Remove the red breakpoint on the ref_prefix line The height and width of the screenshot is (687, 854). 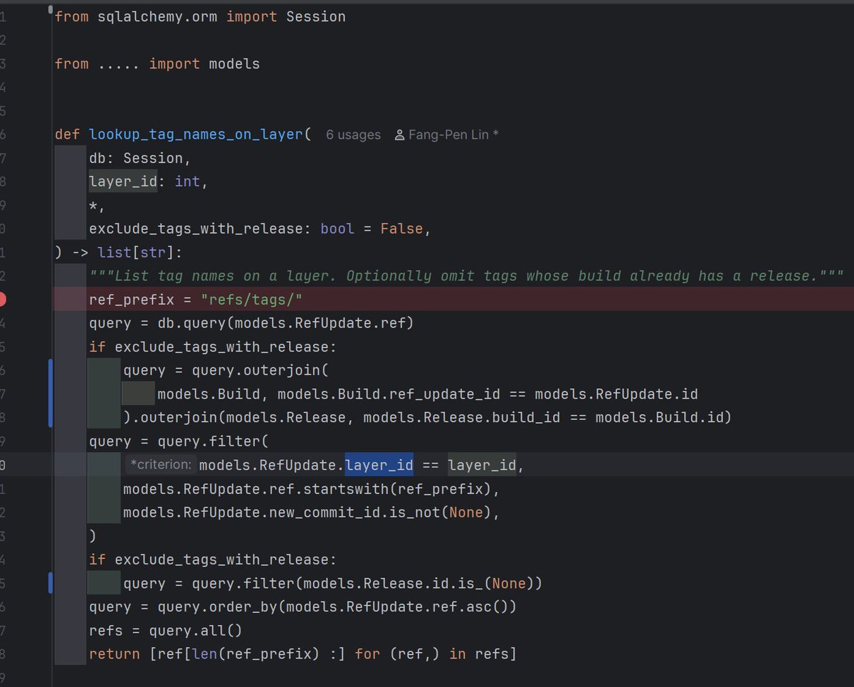tap(1, 300)
